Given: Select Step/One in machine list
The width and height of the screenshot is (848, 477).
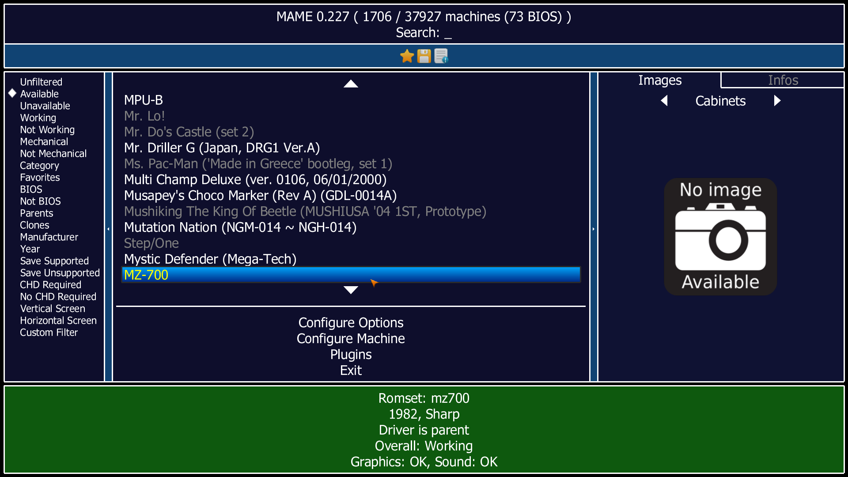Looking at the screenshot, I should pyautogui.click(x=351, y=243).
